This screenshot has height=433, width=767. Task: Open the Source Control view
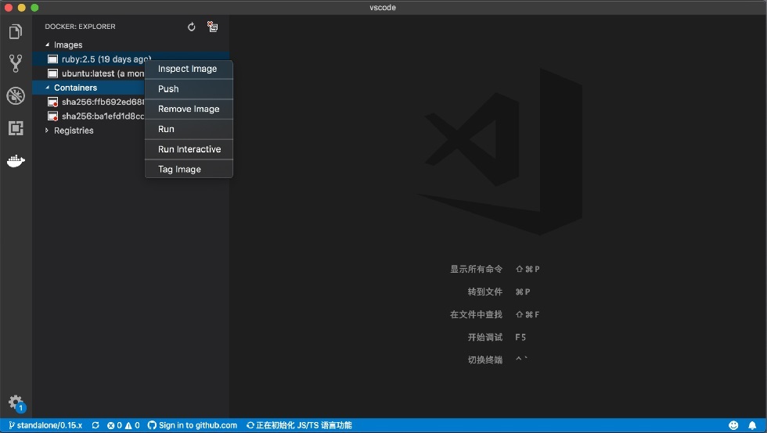16,63
